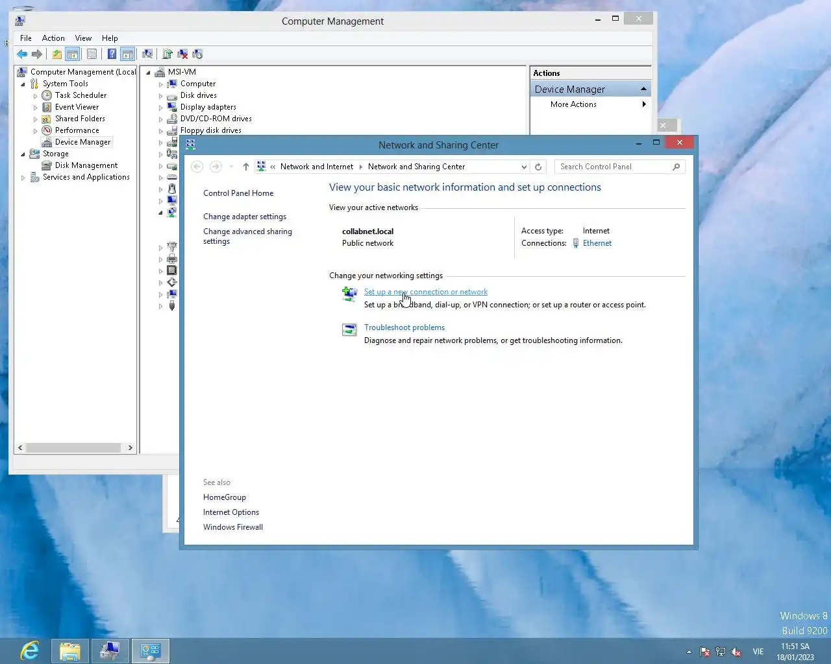This screenshot has height=664, width=831.
Task: Open Change advanced sharing settings
Action: point(247,236)
